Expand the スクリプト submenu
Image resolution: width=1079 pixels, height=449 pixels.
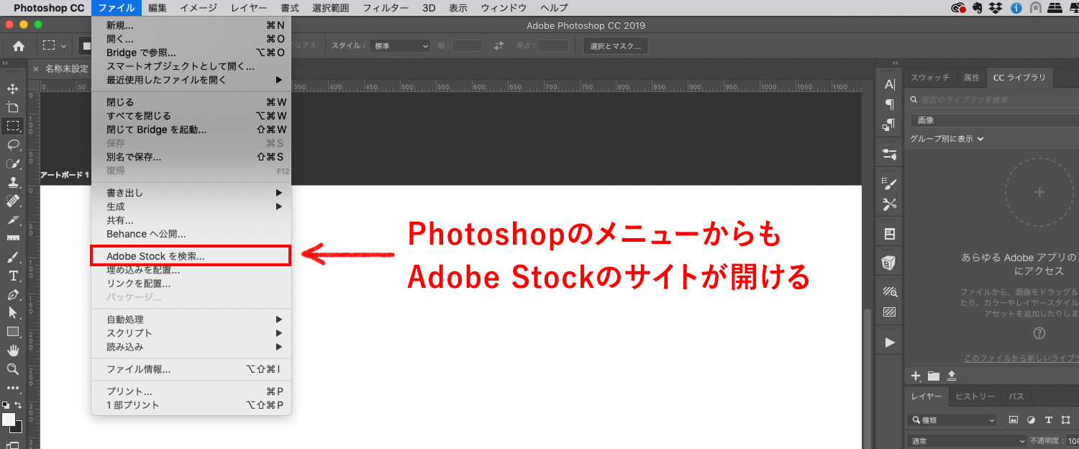coord(191,333)
